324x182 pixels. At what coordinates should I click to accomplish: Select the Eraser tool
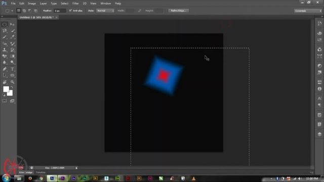click(5, 56)
